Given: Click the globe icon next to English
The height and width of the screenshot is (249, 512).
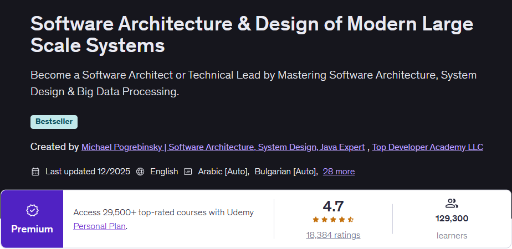Looking at the screenshot, I should (x=140, y=172).
